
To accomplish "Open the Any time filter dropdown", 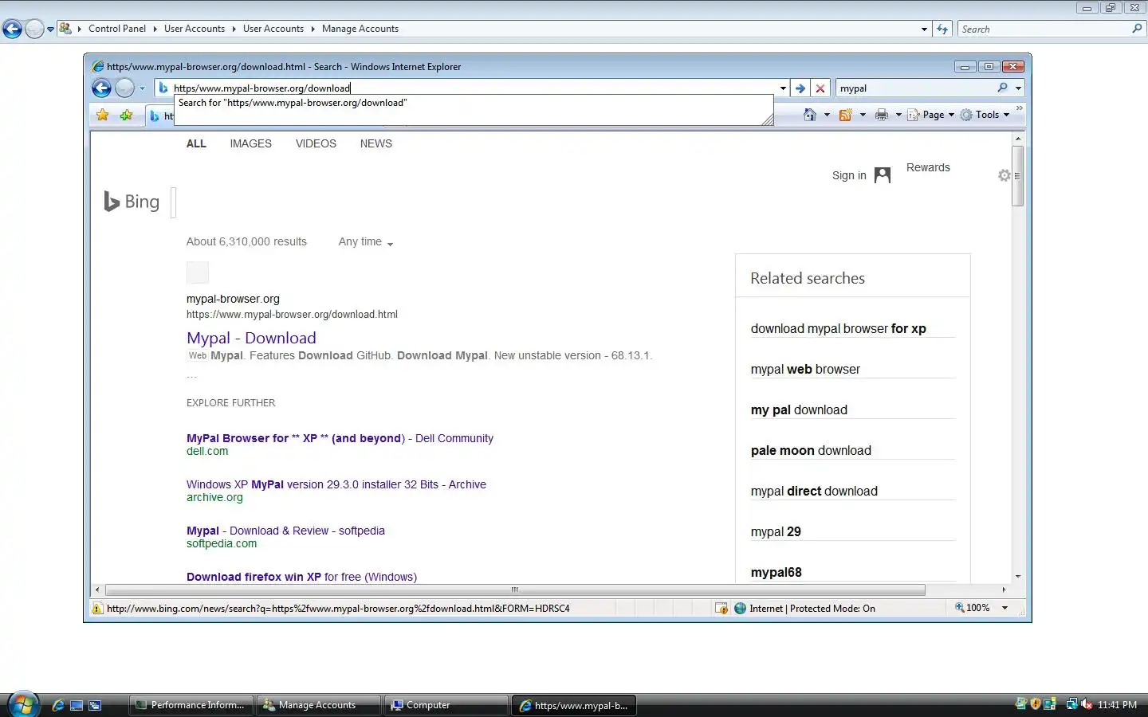I will coord(366,242).
